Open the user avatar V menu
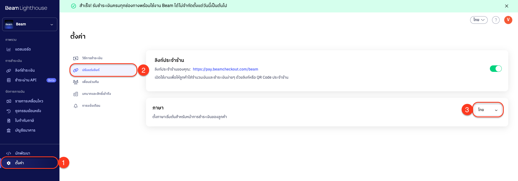Viewport: 518px width, 181px height. (508, 20)
